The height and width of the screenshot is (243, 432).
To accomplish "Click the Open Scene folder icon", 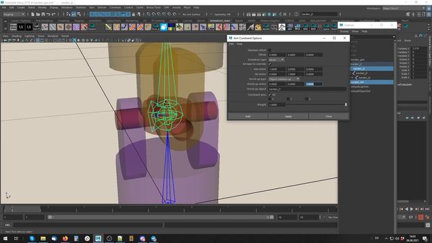I will 38,14.
